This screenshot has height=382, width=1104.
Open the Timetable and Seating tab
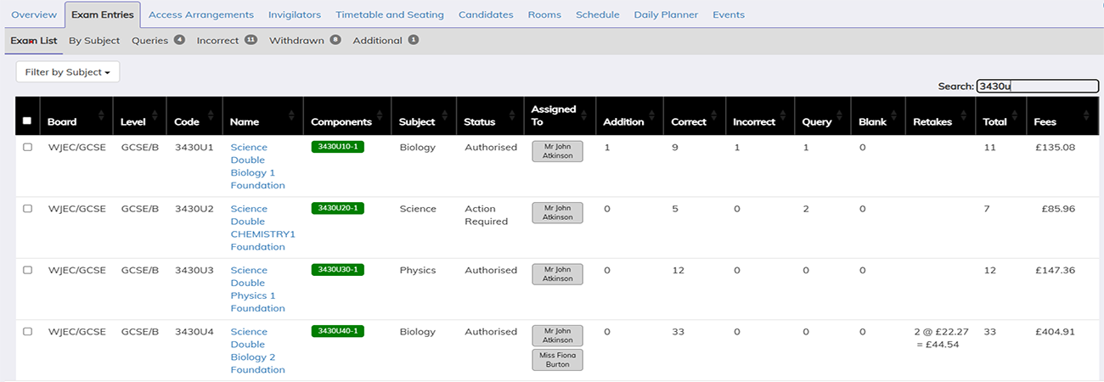389,14
